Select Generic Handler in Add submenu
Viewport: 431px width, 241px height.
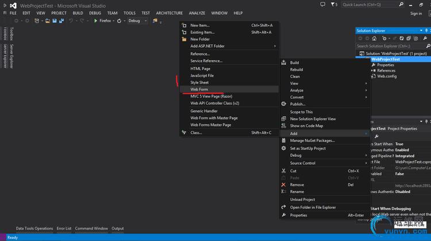pyautogui.click(x=229, y=111)
